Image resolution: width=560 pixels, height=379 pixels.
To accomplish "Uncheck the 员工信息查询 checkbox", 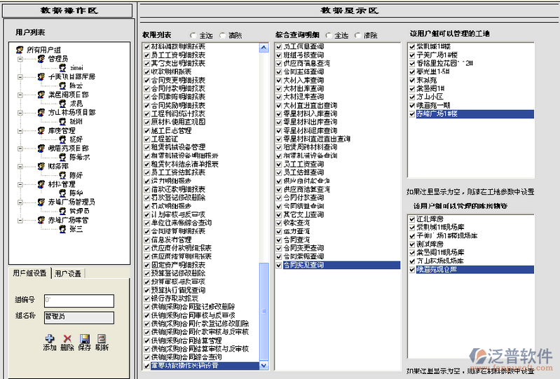I will pyautogui.click(x=279, y=46).
